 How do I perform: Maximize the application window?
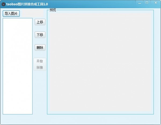pyautogui.click(x=147, y=3)
